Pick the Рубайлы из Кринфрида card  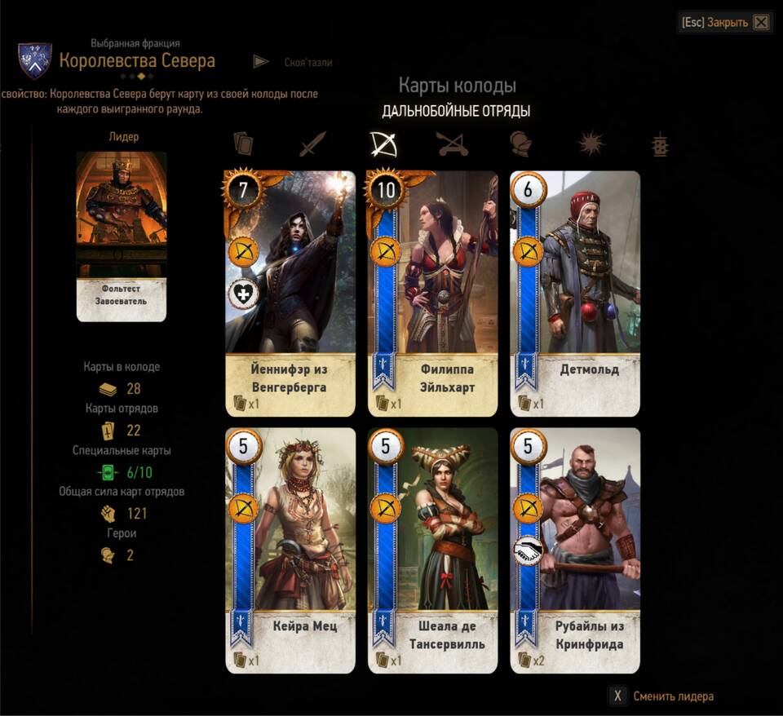click(575, 550)
